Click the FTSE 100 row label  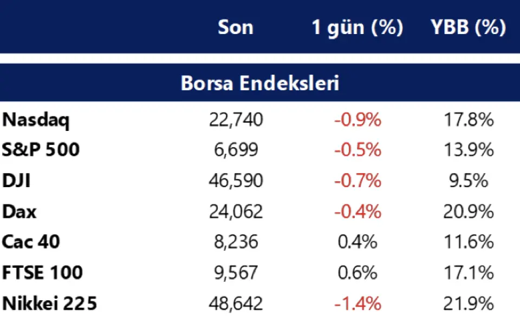coord(42,272)
